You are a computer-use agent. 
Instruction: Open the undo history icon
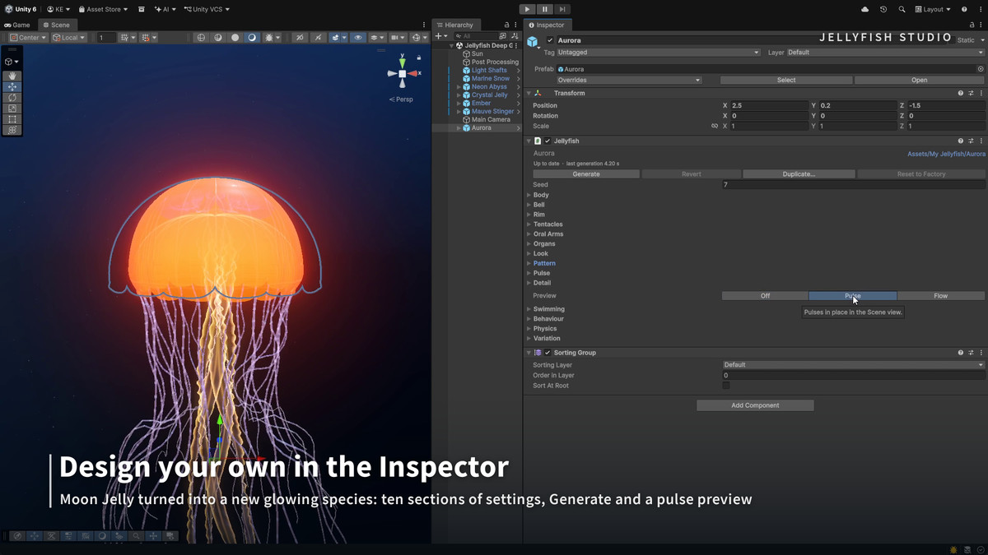point(883,9)
